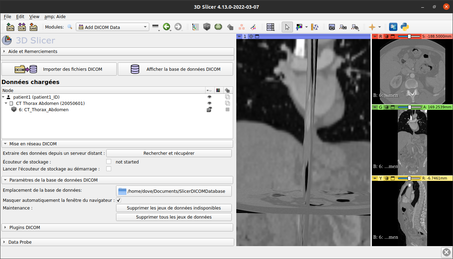Open the Extensions Manager puzzle icon

click(x=393, y=26)
